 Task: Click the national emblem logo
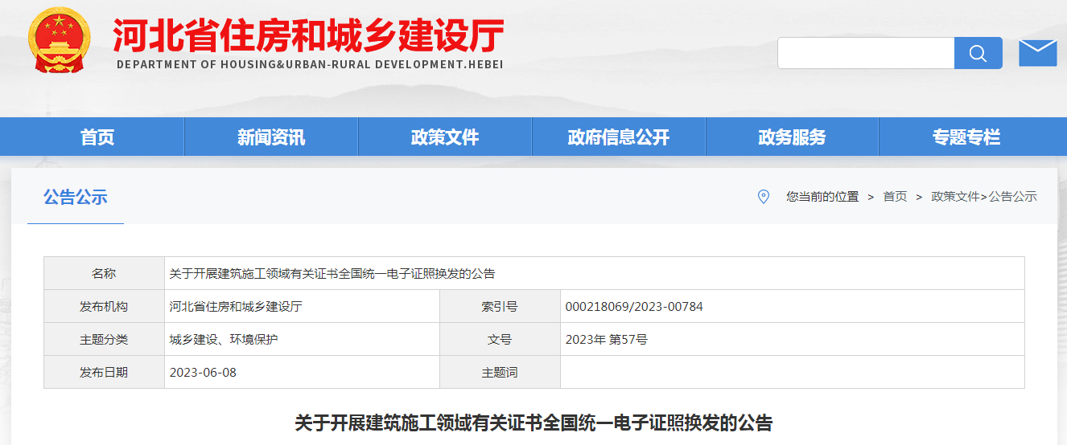coord(59,42)
